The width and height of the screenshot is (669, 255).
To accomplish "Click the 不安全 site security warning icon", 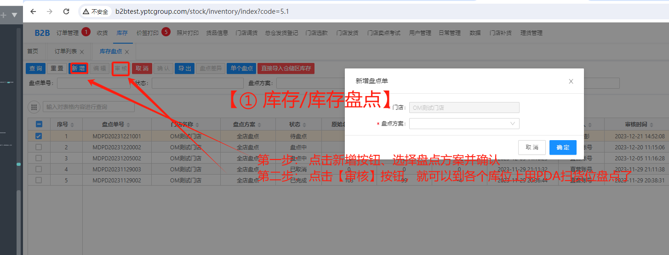I will point(86,11).
